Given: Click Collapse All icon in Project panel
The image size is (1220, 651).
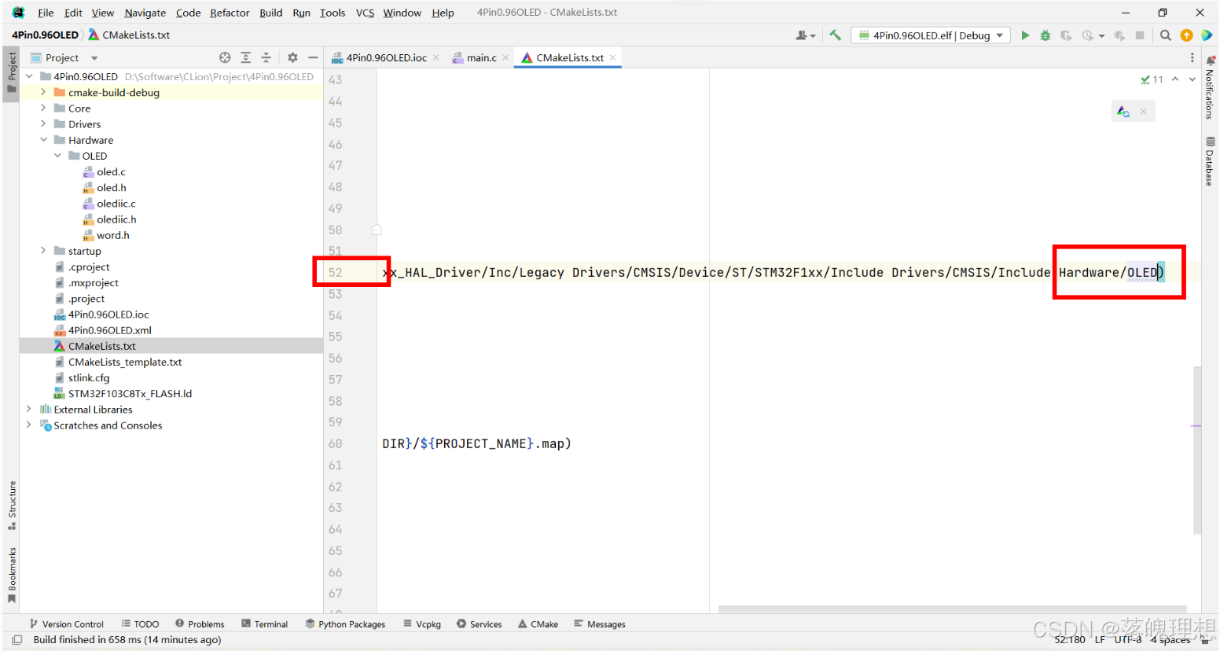Looking at the screenshot, I should (266, 57).
